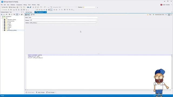Open the Collation dropdown arrow
Screen dimensions: 173x97
[x=97, y=23]
